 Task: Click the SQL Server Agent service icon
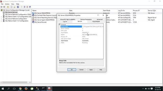tap(33, 20)
